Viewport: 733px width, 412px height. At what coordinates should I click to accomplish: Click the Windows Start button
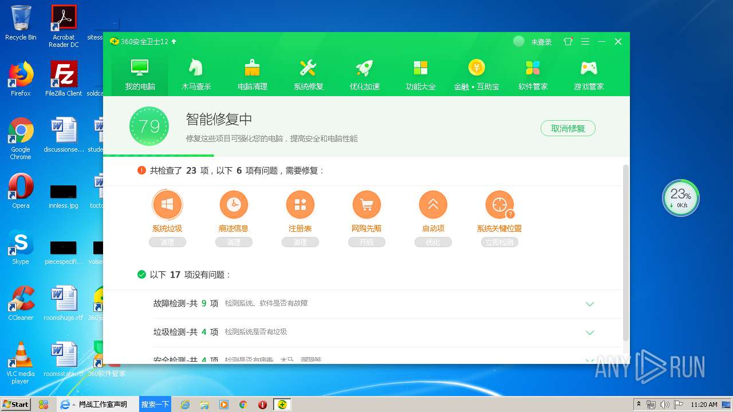point(15,404)
